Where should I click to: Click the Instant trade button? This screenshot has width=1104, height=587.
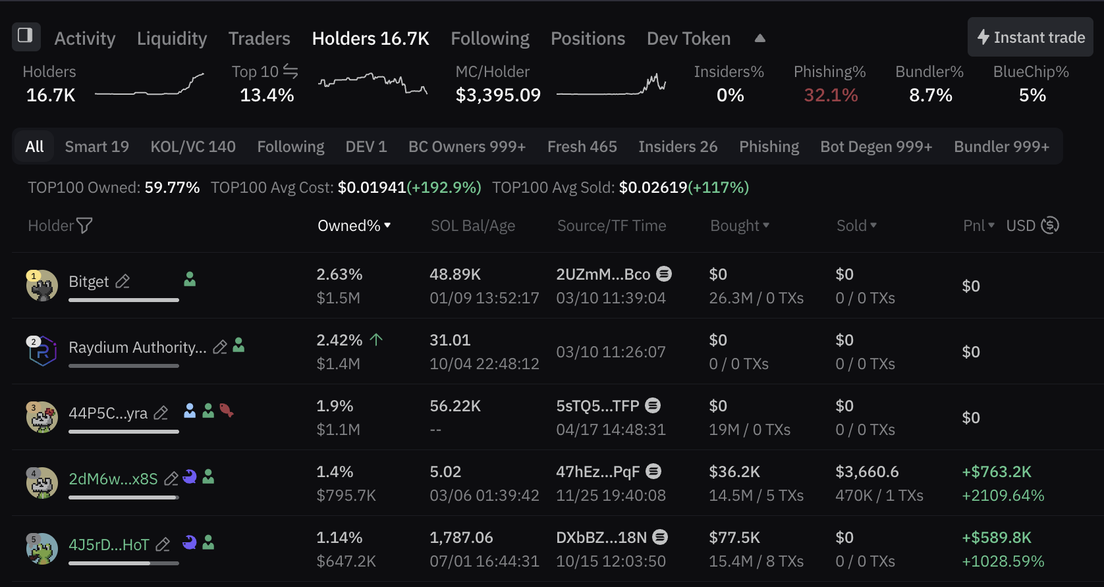point(1030,38)
